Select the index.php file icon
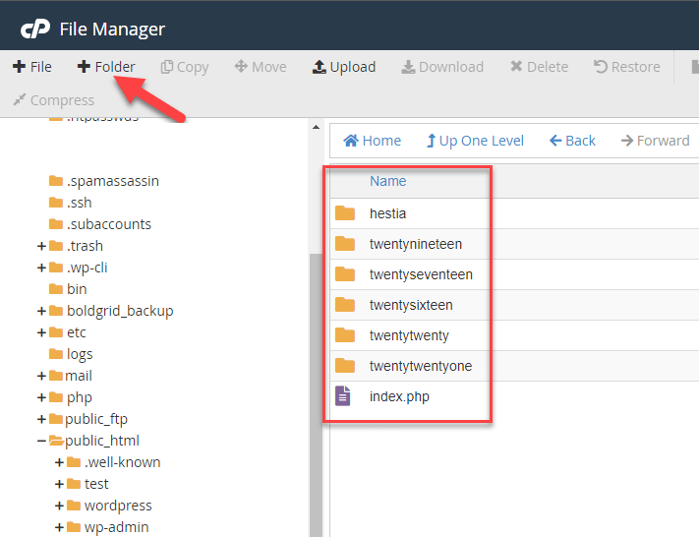The image size is (699, 537). click(343, 396)
